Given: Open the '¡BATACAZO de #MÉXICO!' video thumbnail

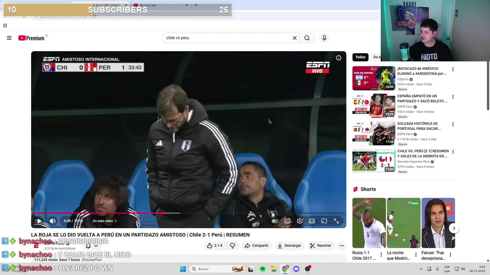Looking at the screenshot, I should 374,78.
